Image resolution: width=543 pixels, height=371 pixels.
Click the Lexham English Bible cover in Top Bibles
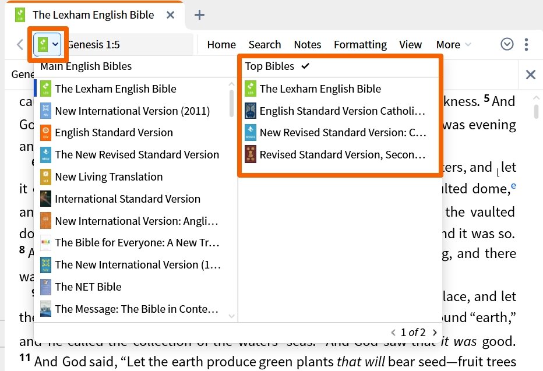pos(251,89)
